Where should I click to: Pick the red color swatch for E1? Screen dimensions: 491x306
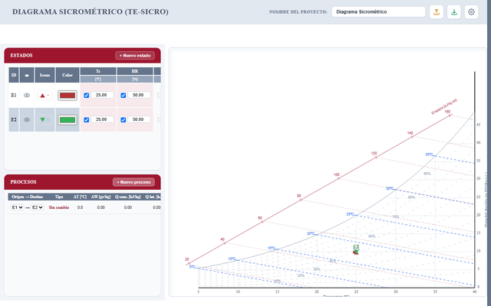68,95
